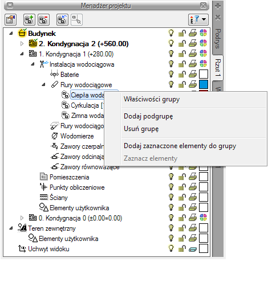268x282 pixels.
Task: Click printer icon in Budynek row
Action: (x=193, y=33)
